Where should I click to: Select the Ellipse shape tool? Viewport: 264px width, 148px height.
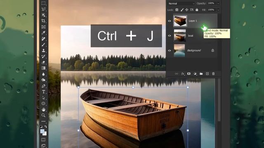pyautogui.click(x=43, y=104)
